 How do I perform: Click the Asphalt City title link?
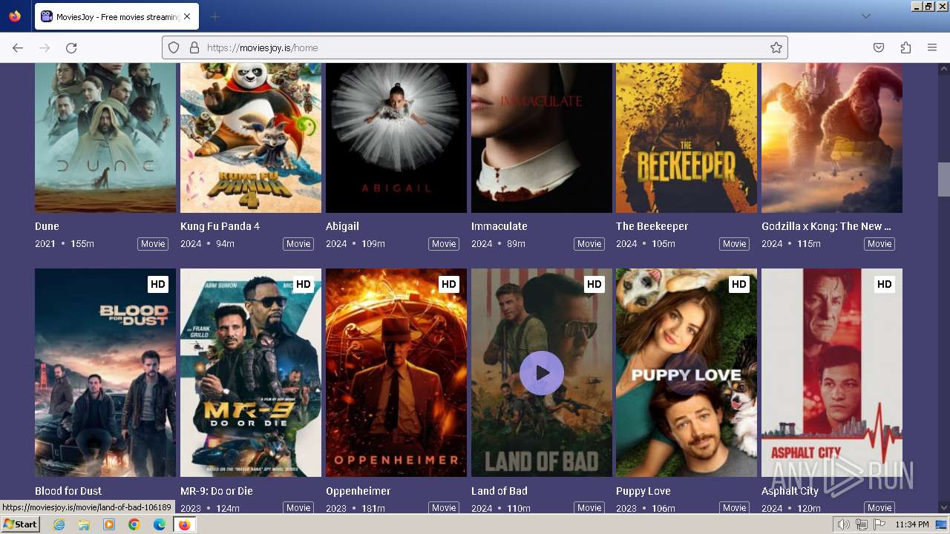click(x=790, y=491)
